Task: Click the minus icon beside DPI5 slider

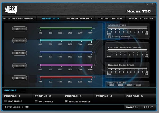Action: pos(38,77)
